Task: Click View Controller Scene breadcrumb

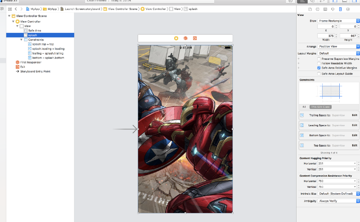Action: [x=121, y=9]
